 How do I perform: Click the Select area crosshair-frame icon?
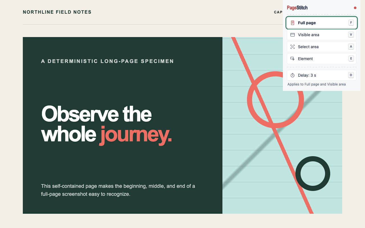click(x=293, y=47)
